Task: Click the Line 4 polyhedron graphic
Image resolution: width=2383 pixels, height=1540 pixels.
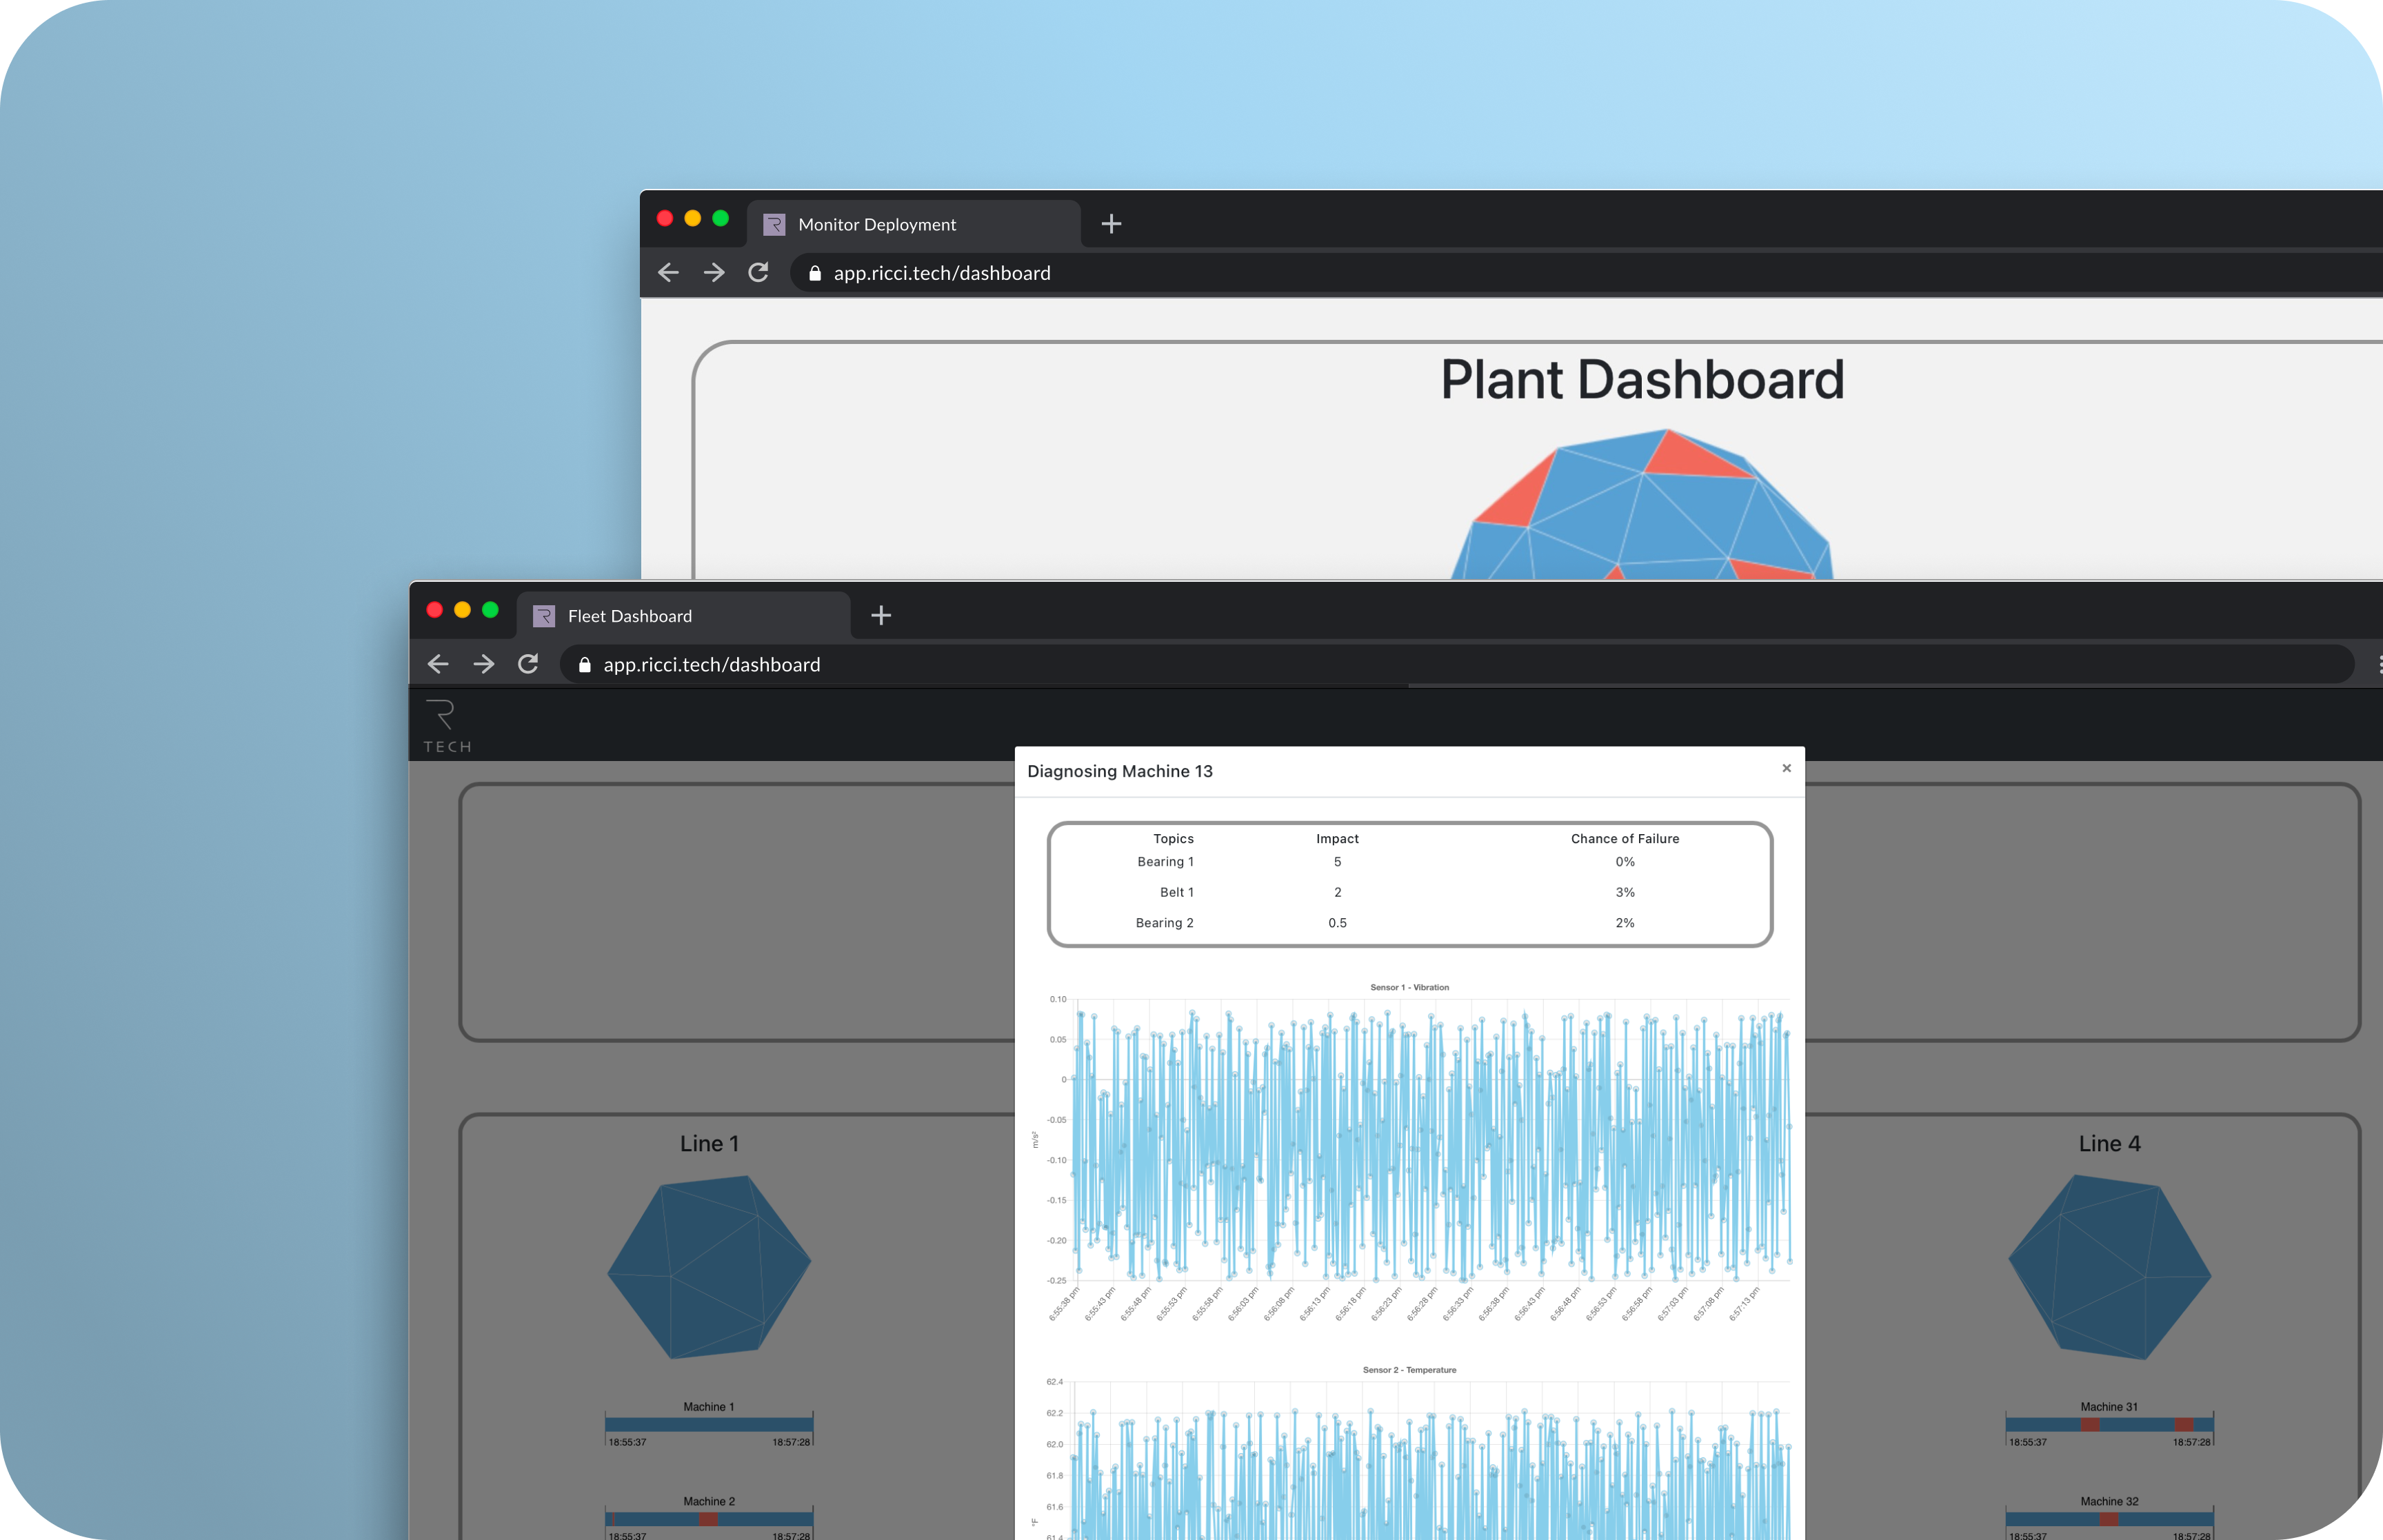Action: [x=2109, y=1267]
